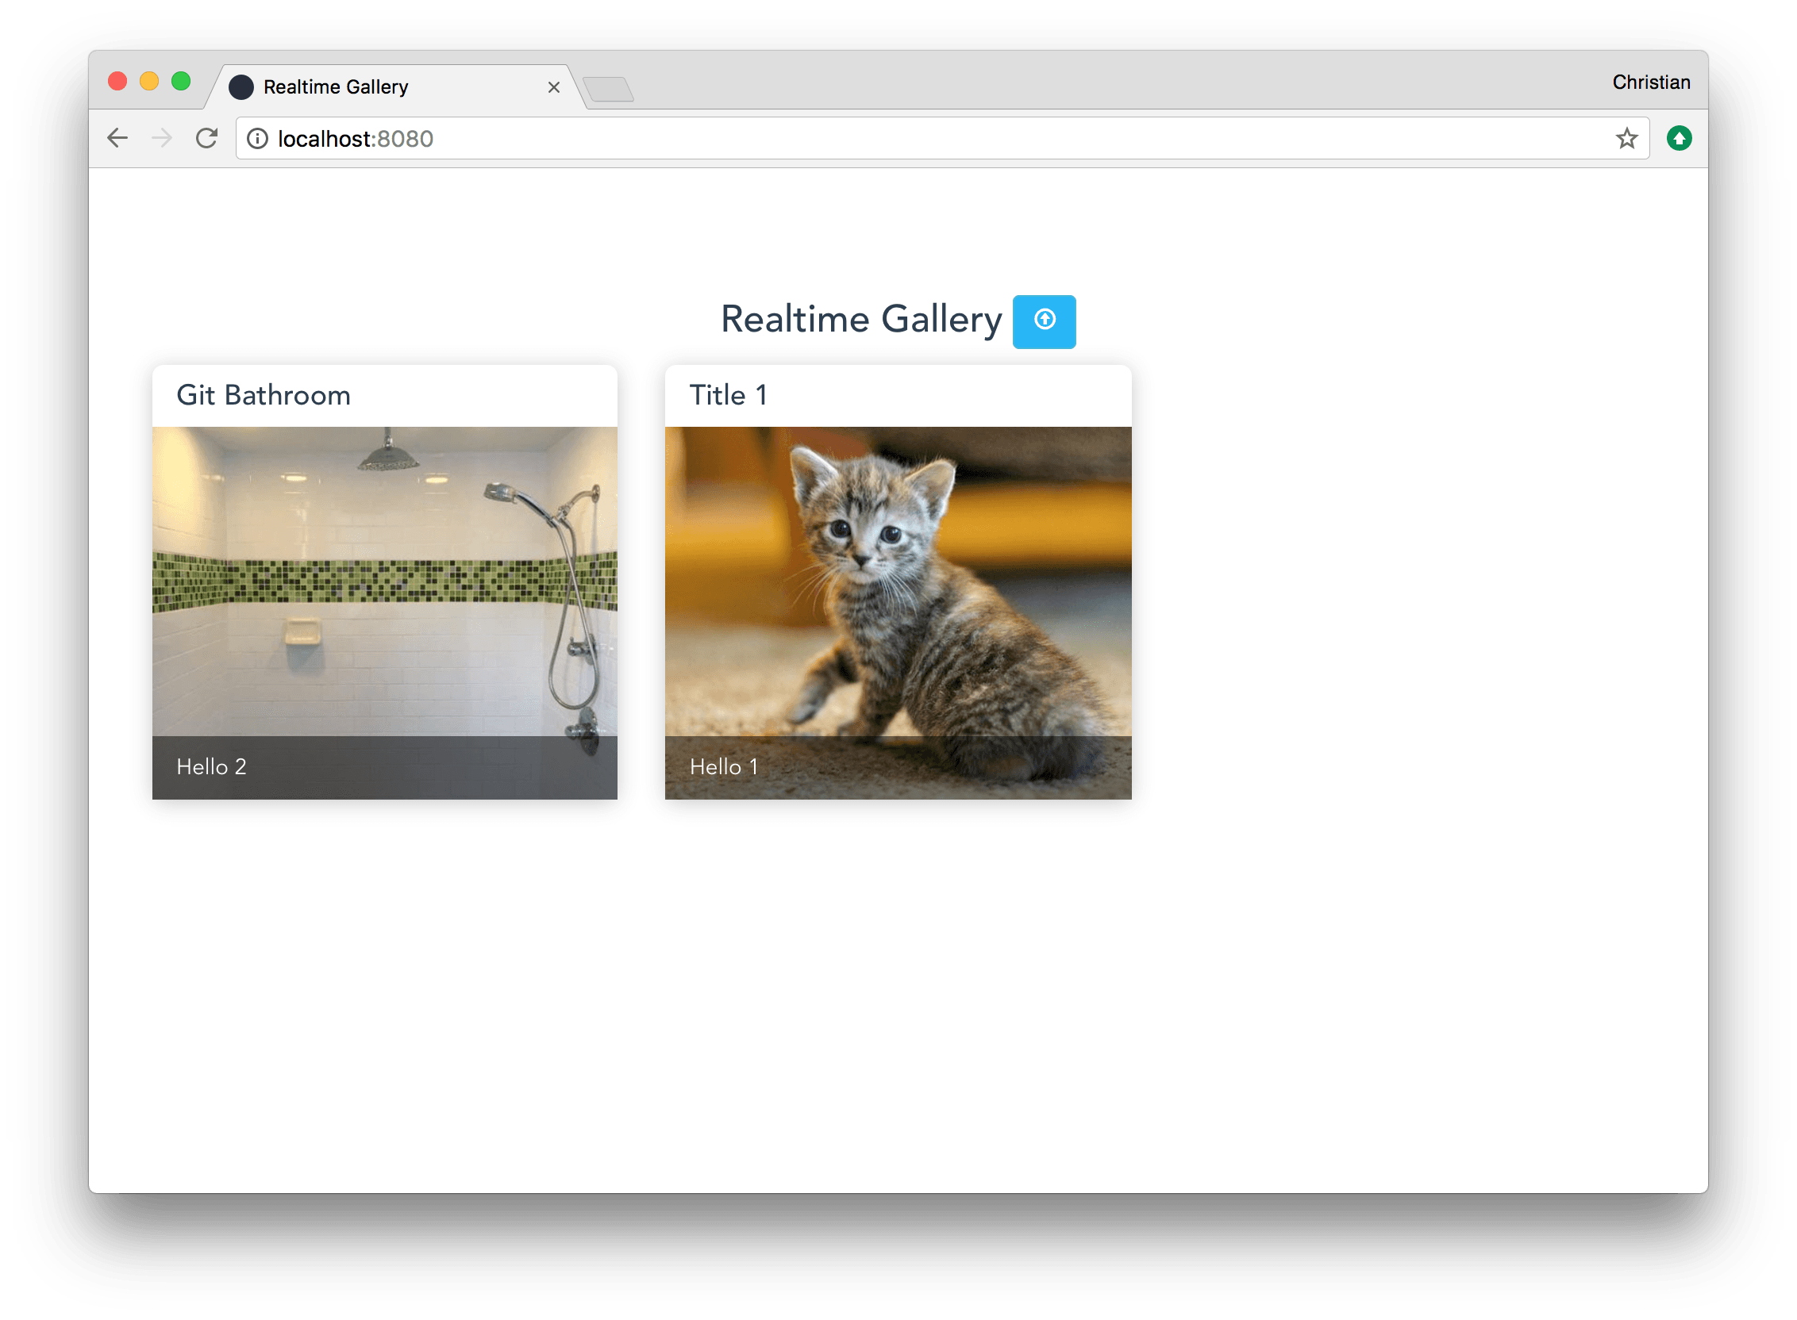Click the Realtime Gallery heading

[x=860, y=319]
